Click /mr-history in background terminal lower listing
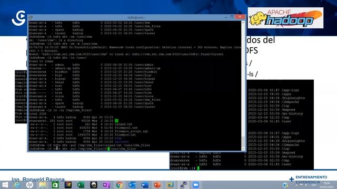337x189 pixels. [x=292, y=156]
